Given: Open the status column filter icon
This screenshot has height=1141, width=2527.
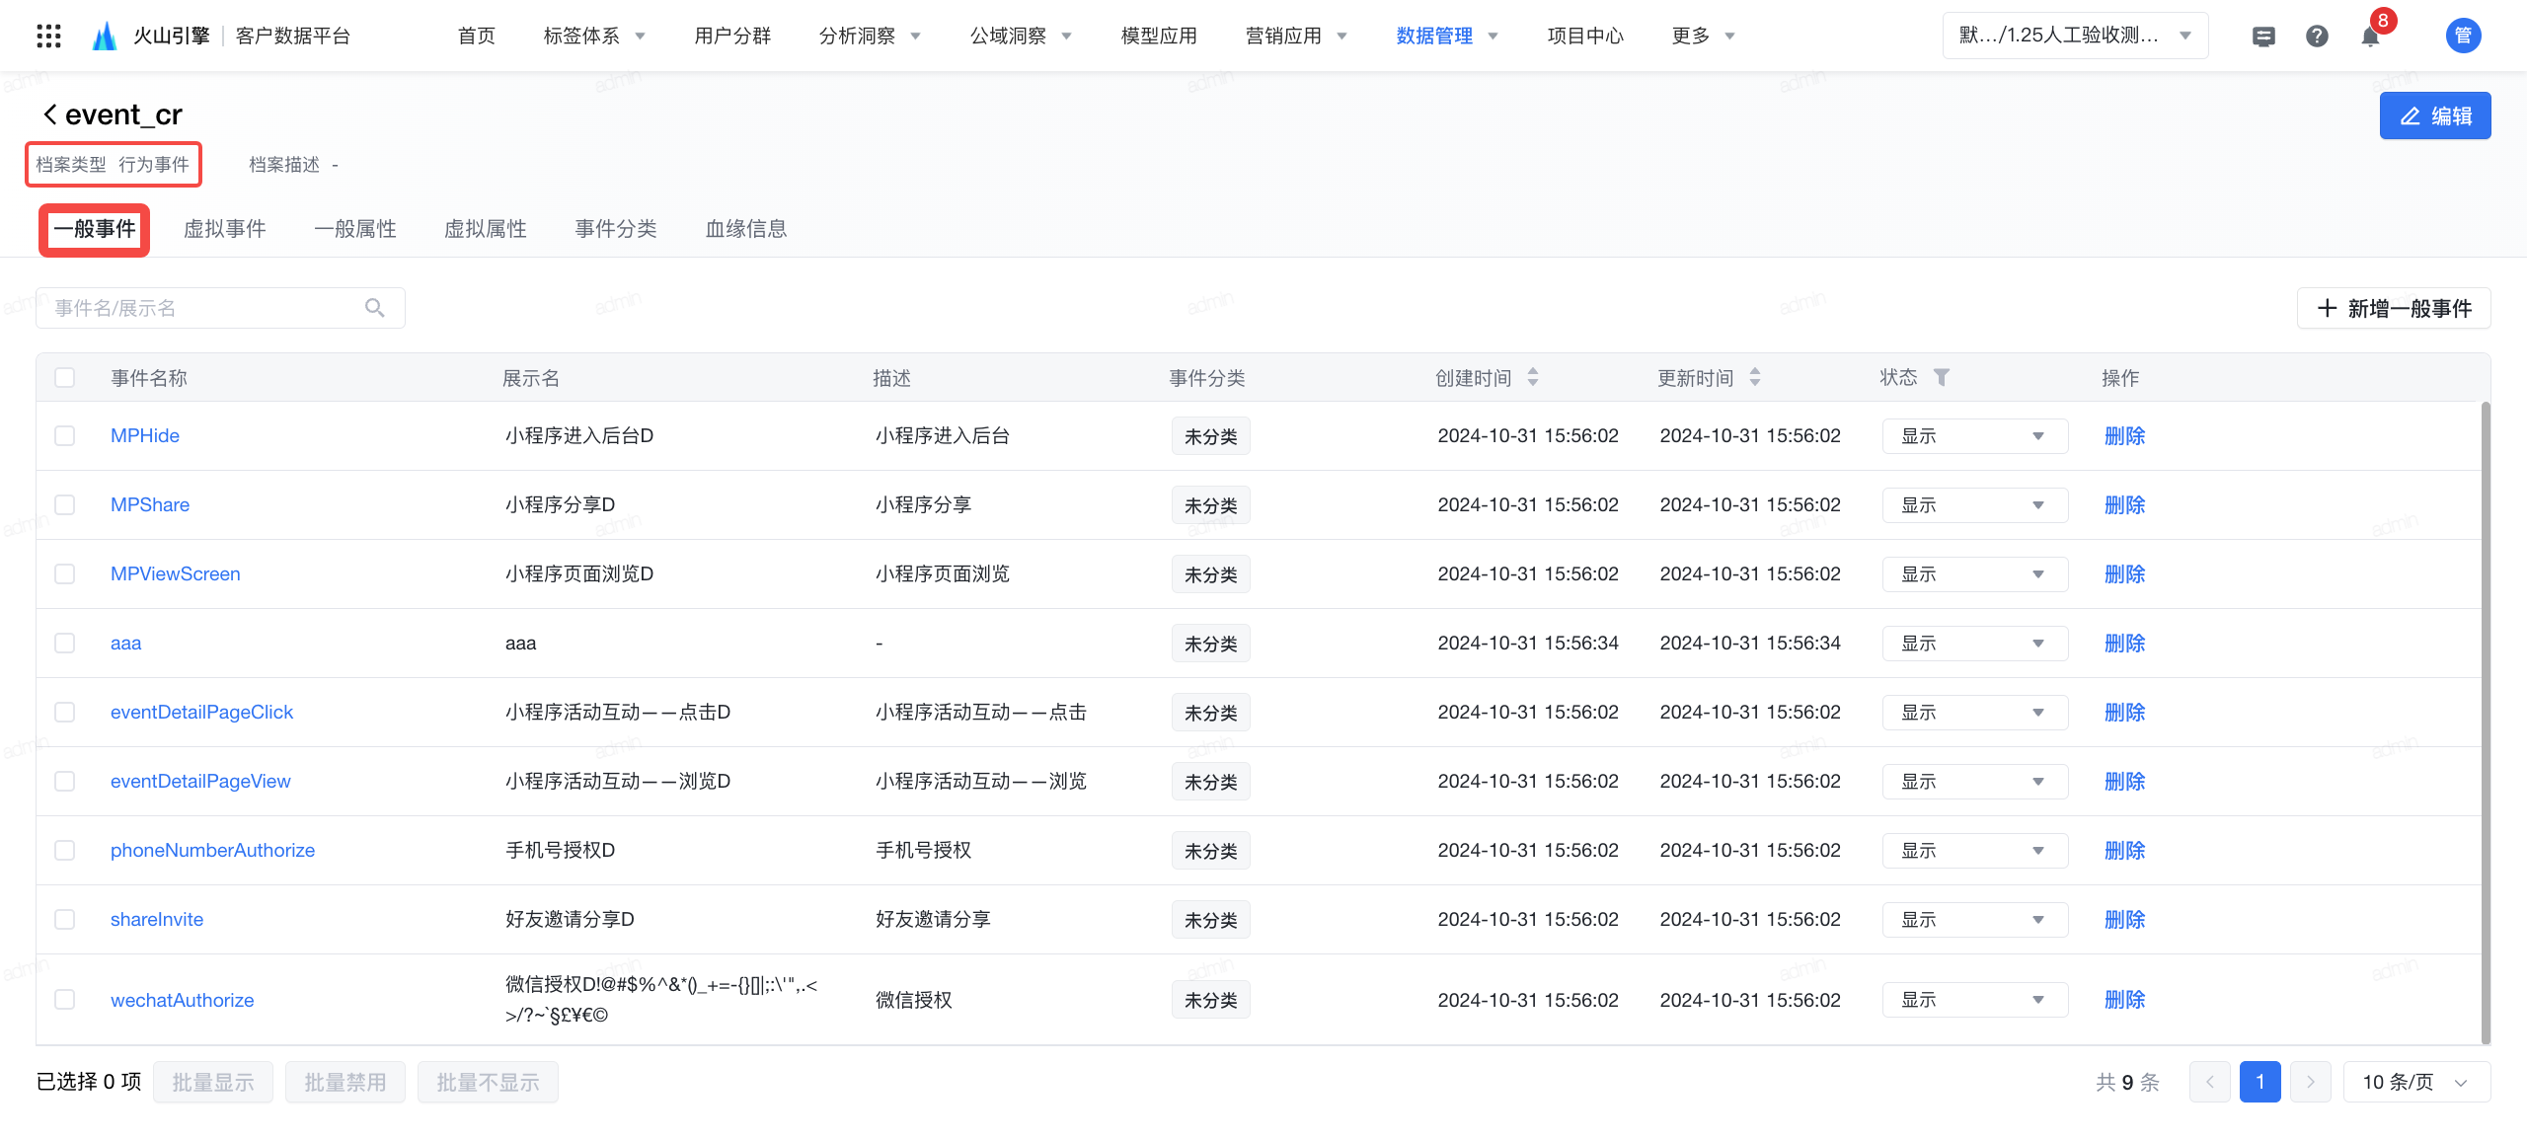Looking at the screenshot, I should (x=1941, y=377).
